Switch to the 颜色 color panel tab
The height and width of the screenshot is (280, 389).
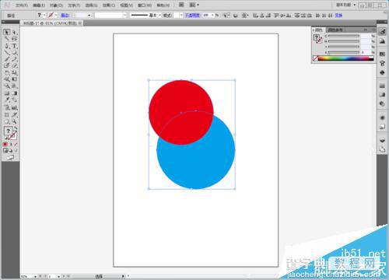pyautogui.click(x=318, y=30)
